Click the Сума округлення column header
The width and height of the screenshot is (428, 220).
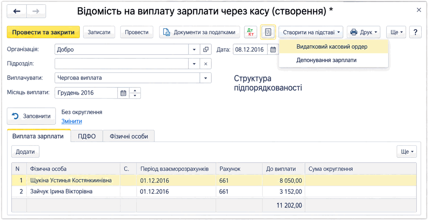(x=361, y=169)
